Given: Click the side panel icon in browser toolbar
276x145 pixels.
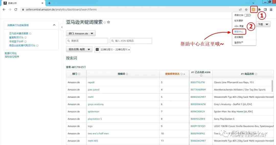Looking at the screenshot, I should pyautogui.click(x=265, y=9).
